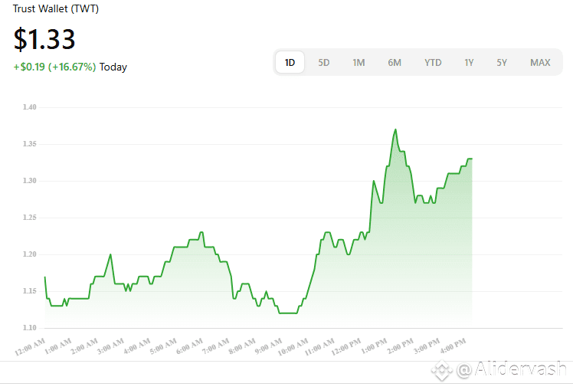Click the 12:00 AM axis label

point(30,347)
